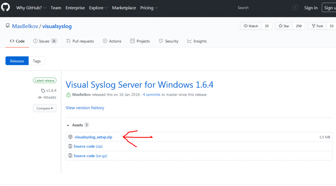
Task: Open the Enterprise page
Action: point(75,8)
